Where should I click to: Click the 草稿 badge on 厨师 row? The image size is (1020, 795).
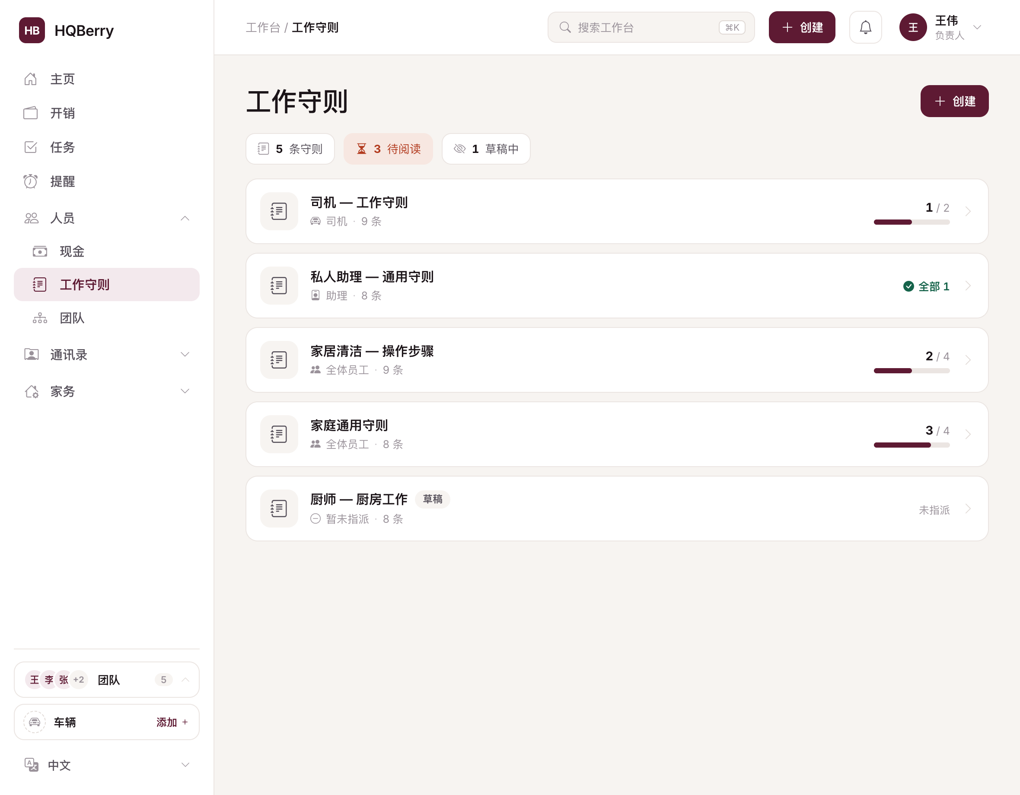point(432,499)
